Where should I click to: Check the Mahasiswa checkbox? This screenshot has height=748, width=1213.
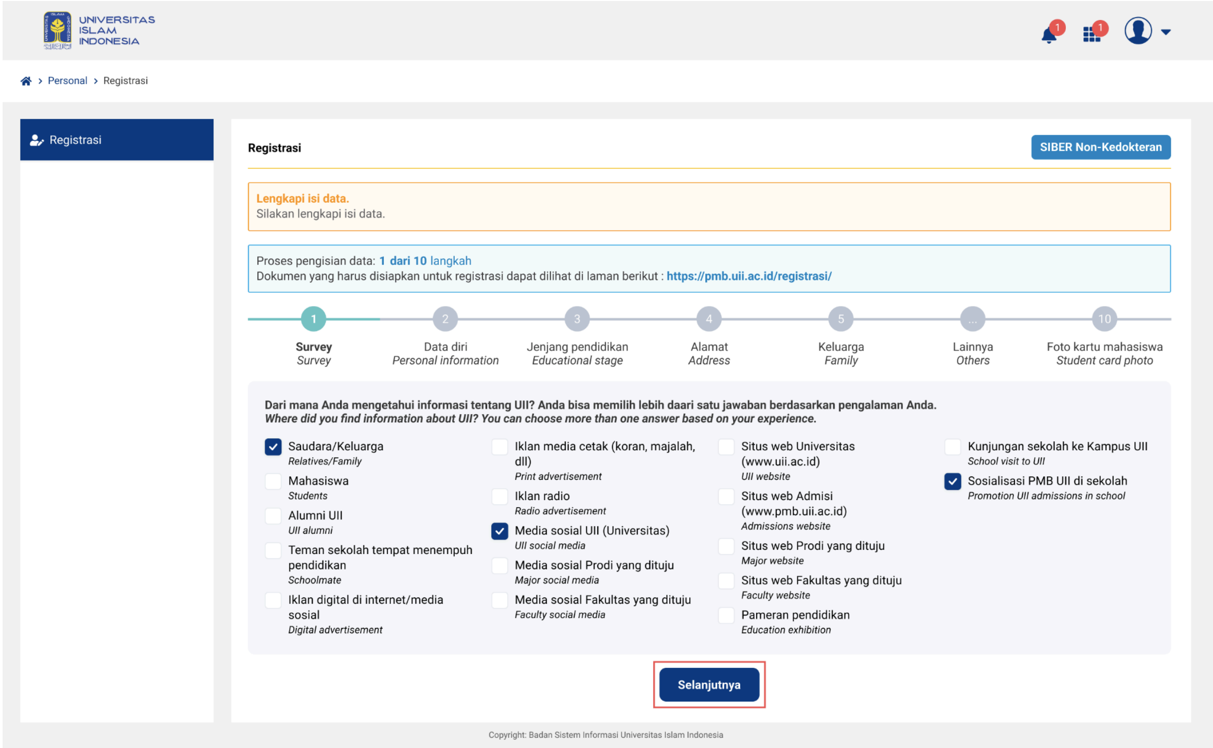(273, 480)
